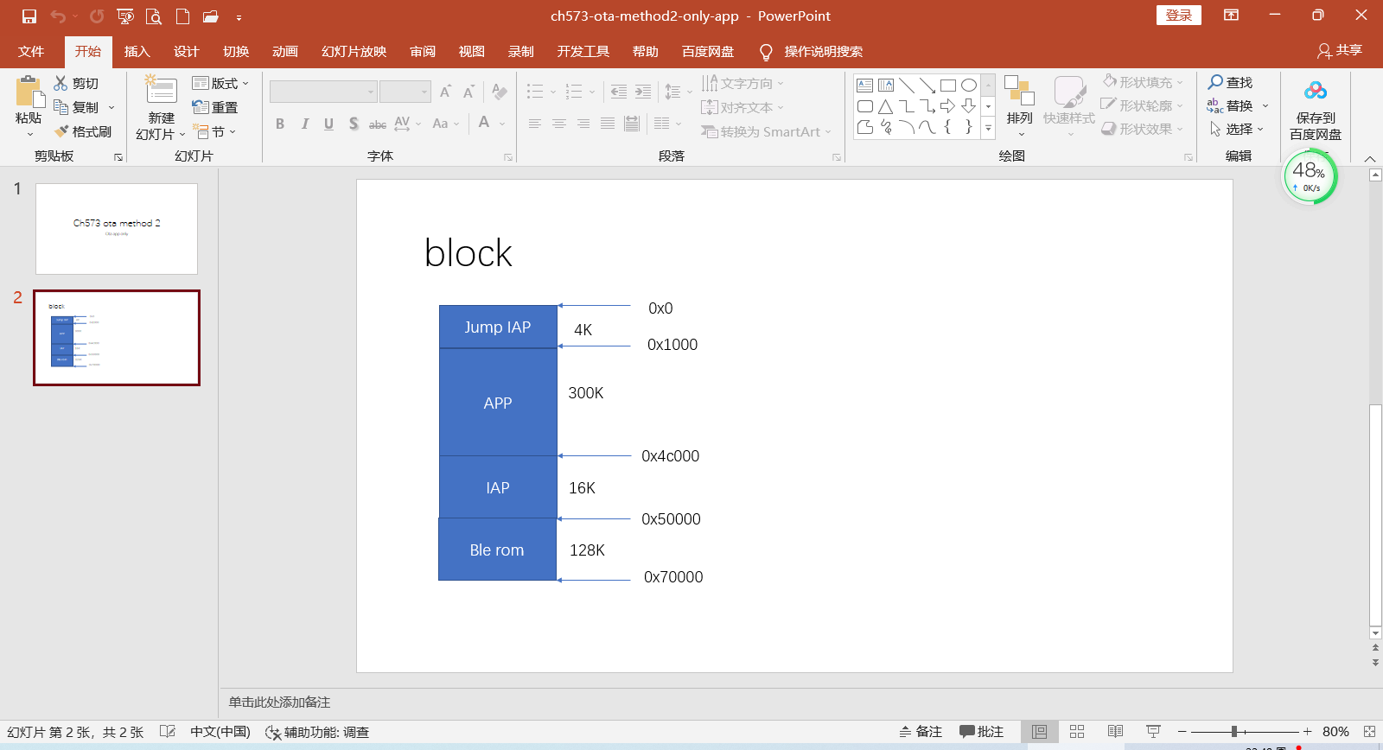Click the Login (登录) button
This screenshot has width=1383, height=750.
pyautogui.click(x=1179, y=16)
